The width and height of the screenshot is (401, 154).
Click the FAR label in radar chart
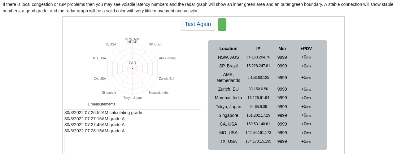133,63
